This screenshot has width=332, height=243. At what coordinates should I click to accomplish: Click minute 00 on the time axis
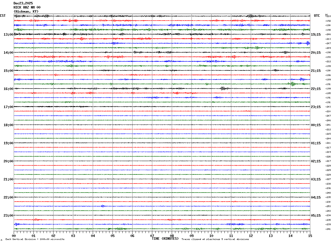click(14, 236)
